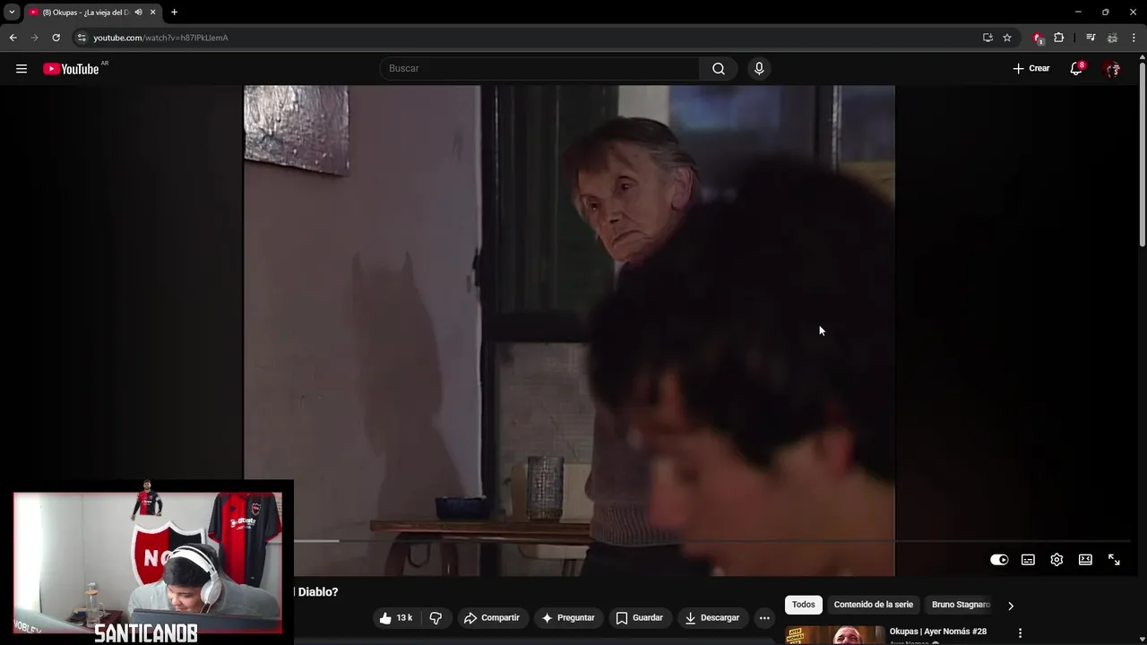Click the Buscar search field
The image size is (1147, 645).
click(539, 69)
